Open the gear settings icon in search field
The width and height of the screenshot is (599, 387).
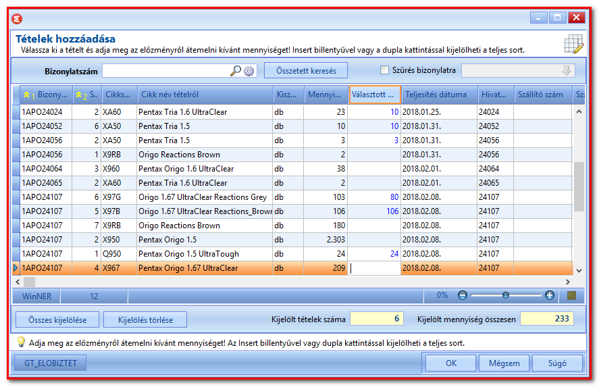pyautogui.click(x=249, y=71)
